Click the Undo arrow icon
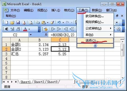Image resolution: width=127 pixels, height=91 pixels. coord(59,22)
